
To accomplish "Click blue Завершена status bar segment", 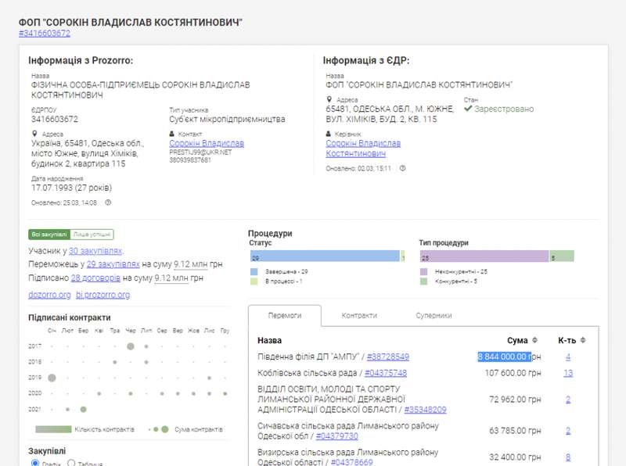I will pyautogui.click(x=324, y=256).
